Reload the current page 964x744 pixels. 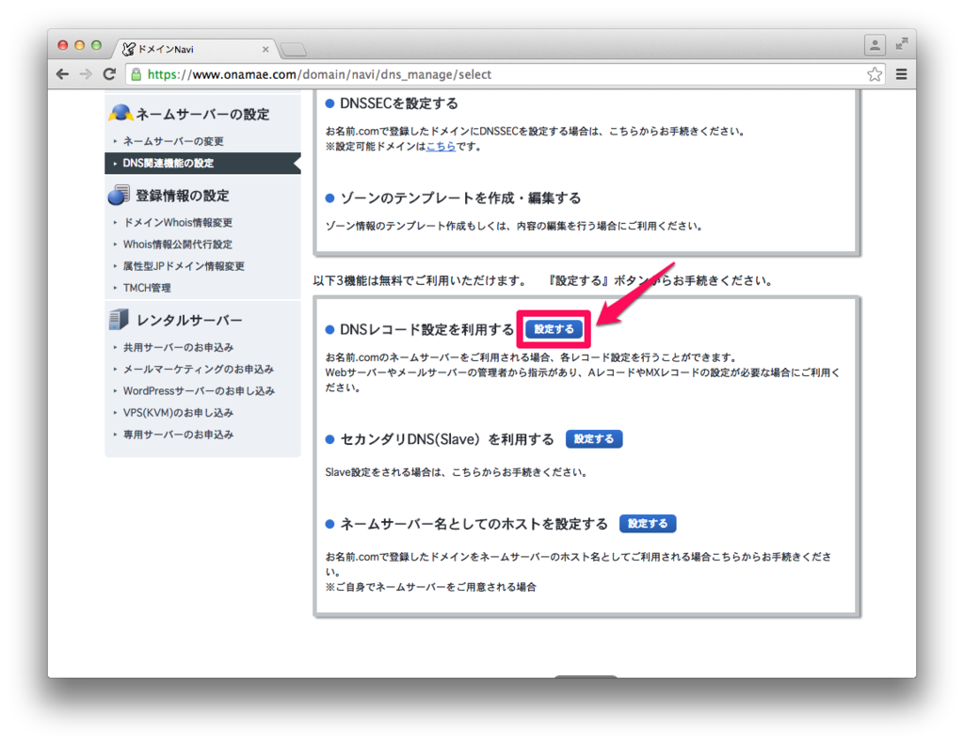click(110, 71)
